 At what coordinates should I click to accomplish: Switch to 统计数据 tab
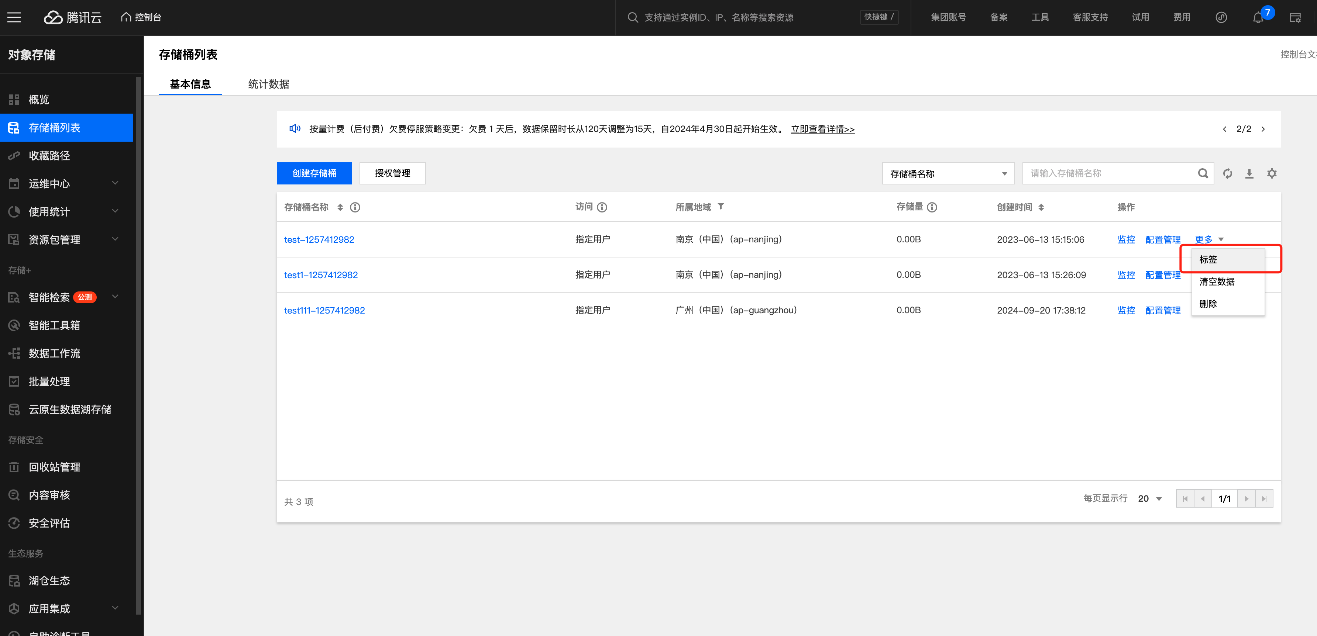[268, 84]
